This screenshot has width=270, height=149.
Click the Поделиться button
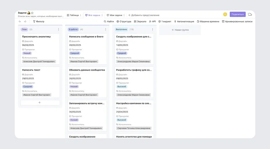[x=237, y=14]
